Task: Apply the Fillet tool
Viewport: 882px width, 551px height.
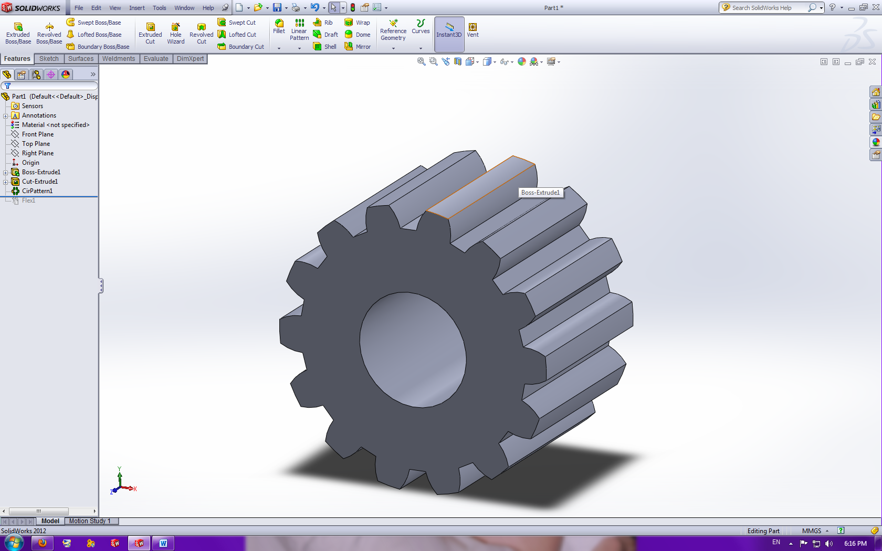Action: tap(279, 27)
